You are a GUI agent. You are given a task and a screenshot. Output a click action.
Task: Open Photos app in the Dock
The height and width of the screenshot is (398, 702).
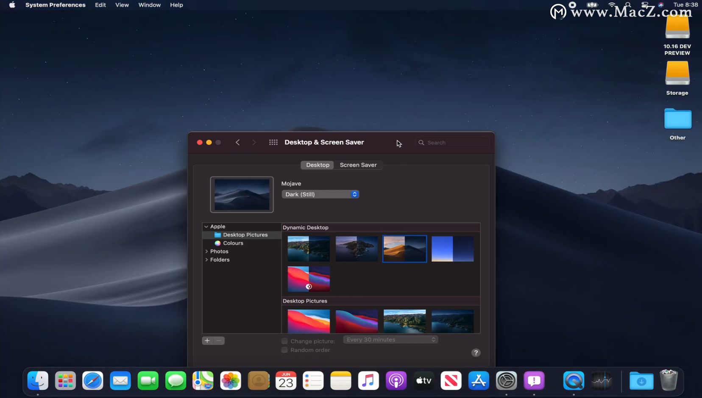coord(231,381)
